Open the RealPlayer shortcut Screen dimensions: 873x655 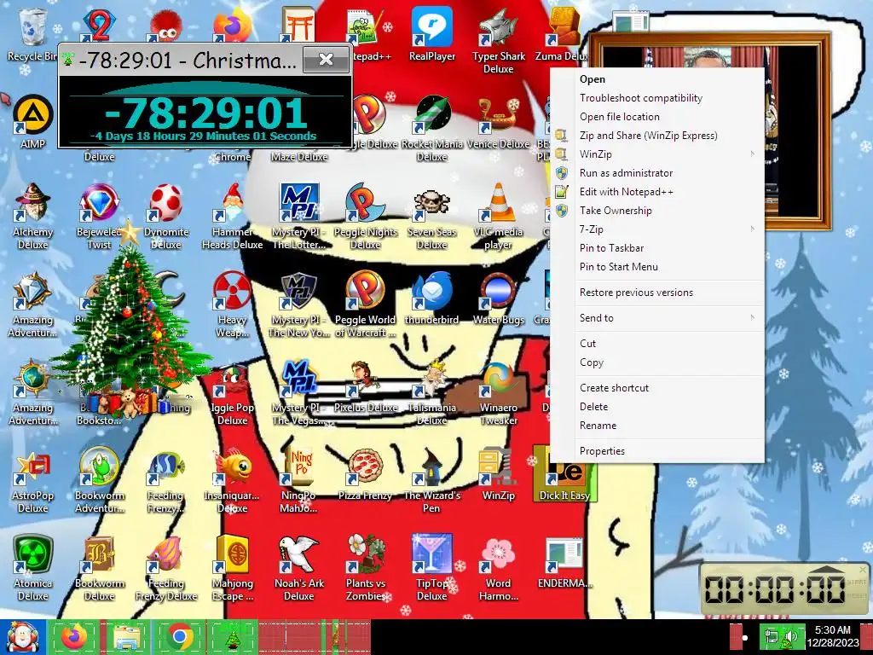(432, 34)
